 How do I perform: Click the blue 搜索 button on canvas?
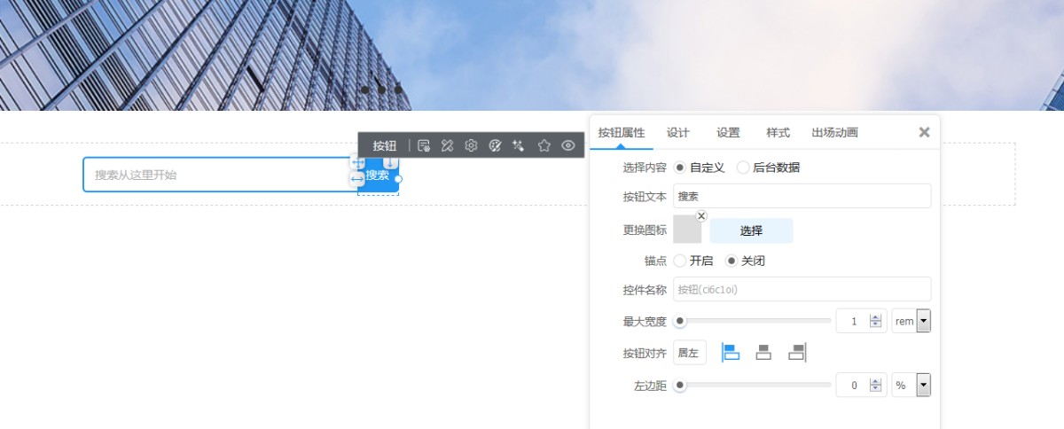[378, 175]
